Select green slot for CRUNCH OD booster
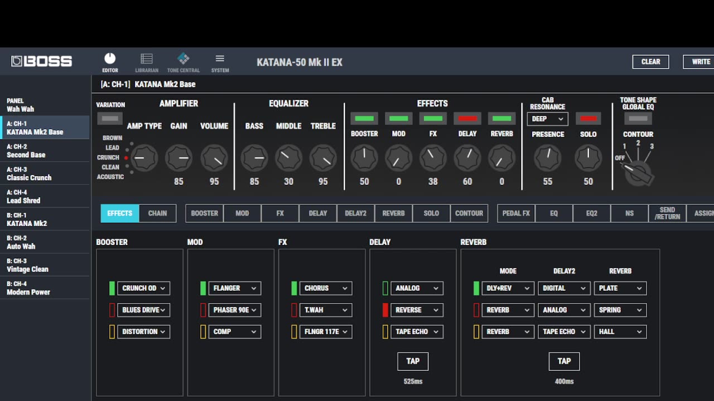 click(112, 288)
